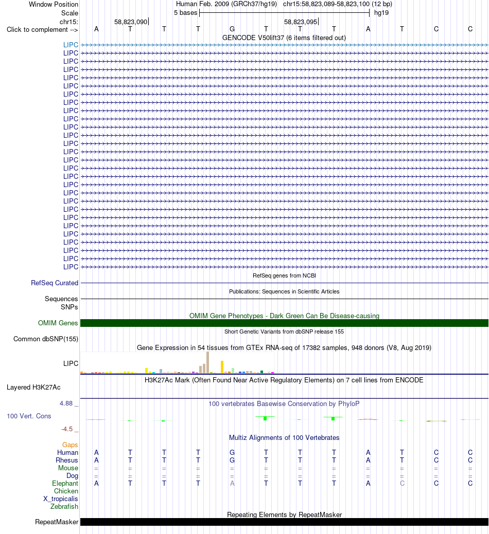
Task: Click the "Sequences" track label
Action: (x=61, y=299)
